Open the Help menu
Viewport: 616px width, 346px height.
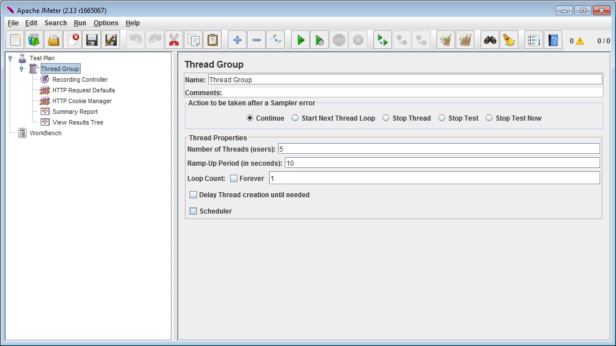tap(133, 23)
